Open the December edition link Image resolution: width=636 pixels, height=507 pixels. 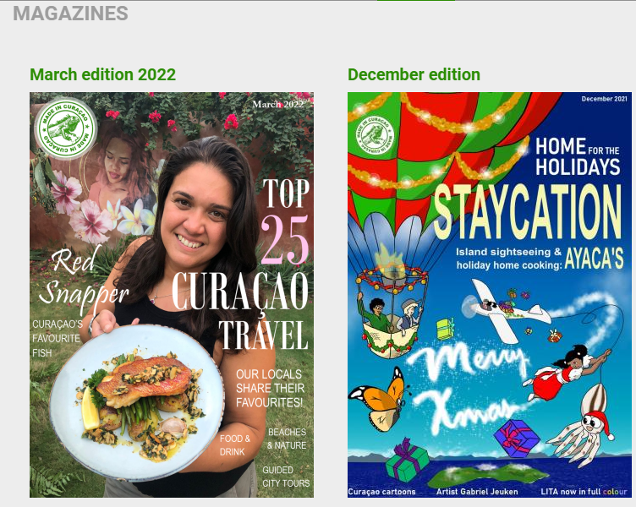[414, 74]
